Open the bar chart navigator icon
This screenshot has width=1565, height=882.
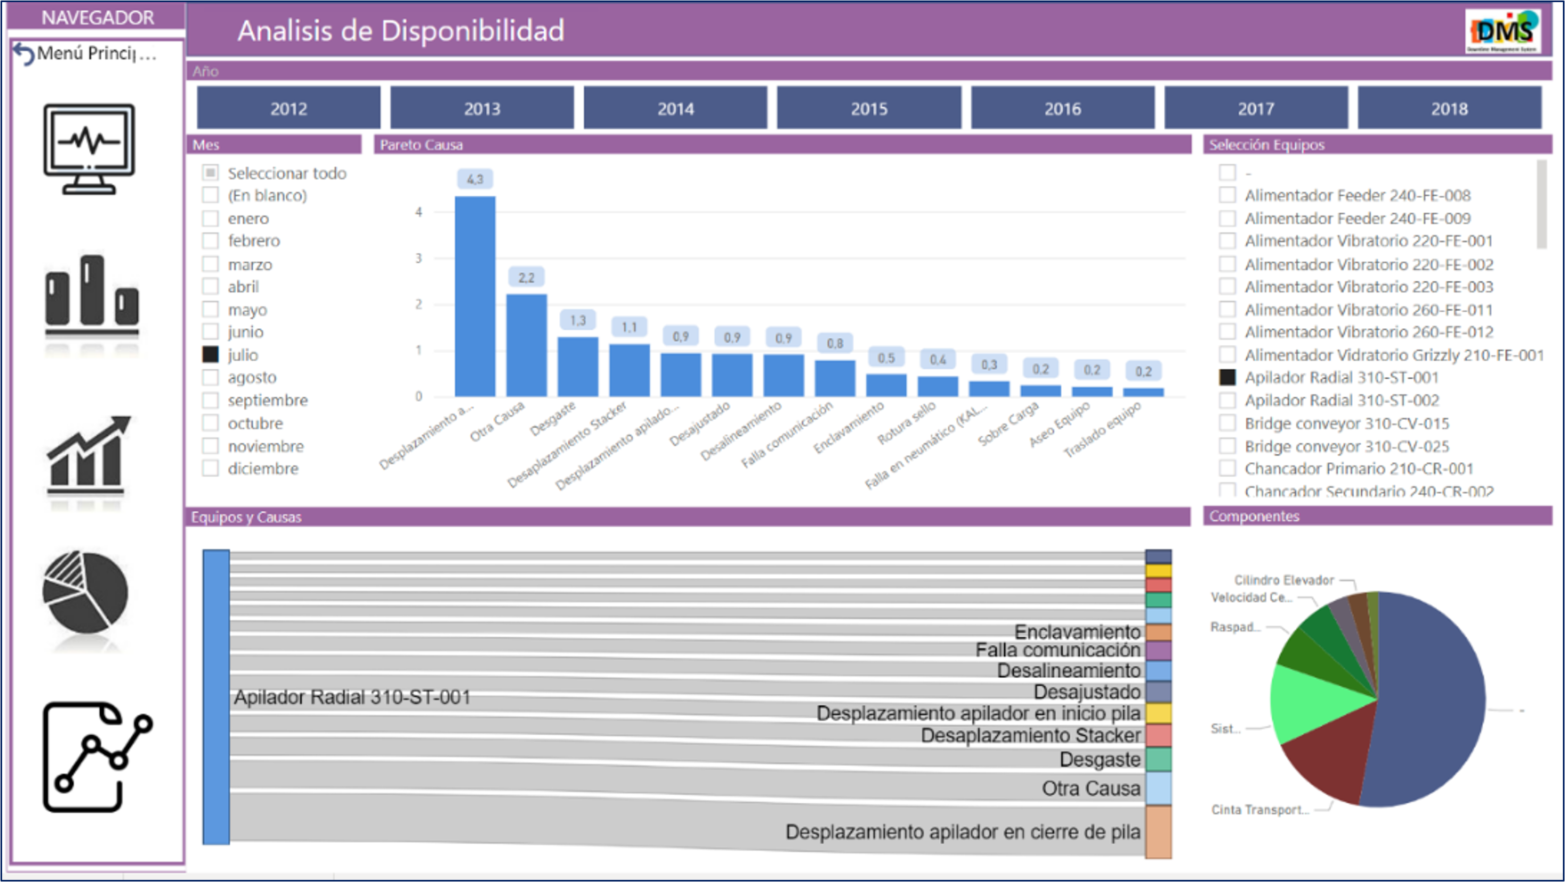coord(92,295)
